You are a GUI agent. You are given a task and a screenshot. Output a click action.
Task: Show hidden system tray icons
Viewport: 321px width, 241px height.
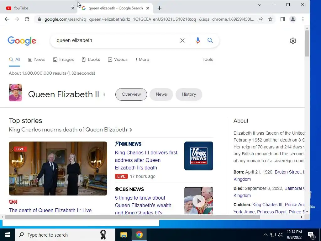265,235
